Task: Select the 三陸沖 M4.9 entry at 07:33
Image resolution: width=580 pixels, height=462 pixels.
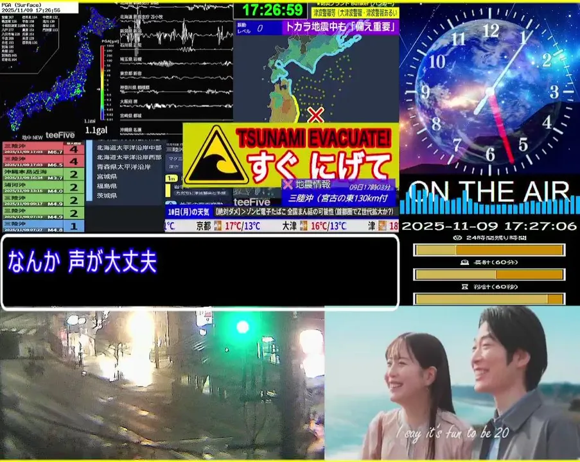Action: tap(43, 213)
